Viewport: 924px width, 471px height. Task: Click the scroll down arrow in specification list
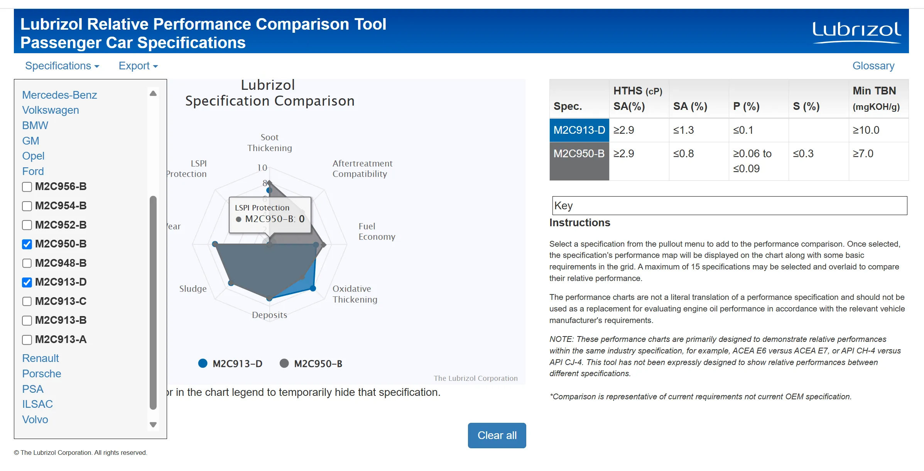(x=153, y=425)
